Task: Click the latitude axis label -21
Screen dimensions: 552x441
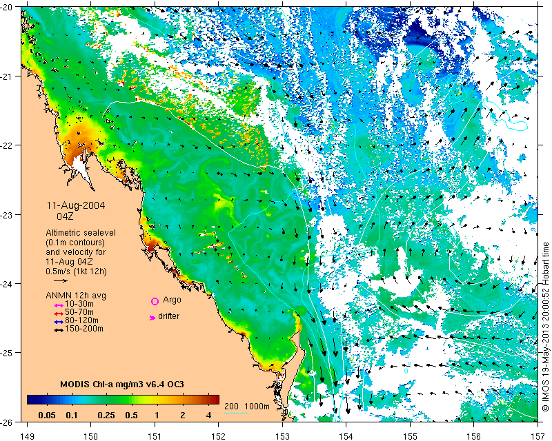Action: (x=6, y=76)
